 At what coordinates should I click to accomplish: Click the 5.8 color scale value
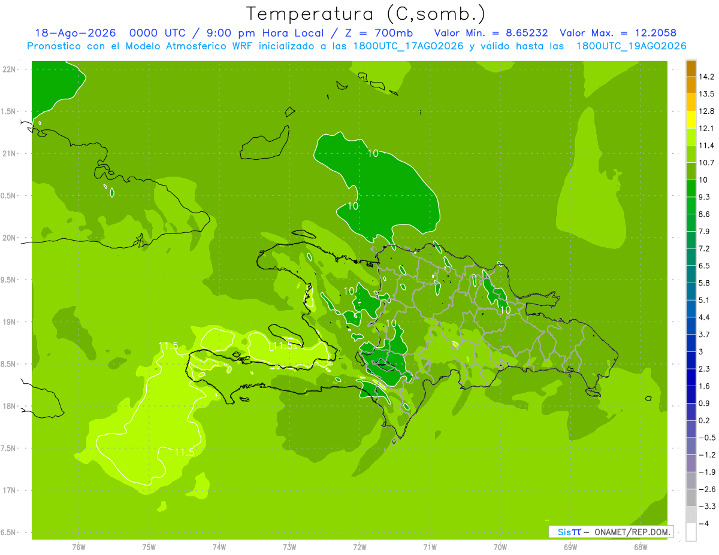pyautogui.click(x=705, y=283)
